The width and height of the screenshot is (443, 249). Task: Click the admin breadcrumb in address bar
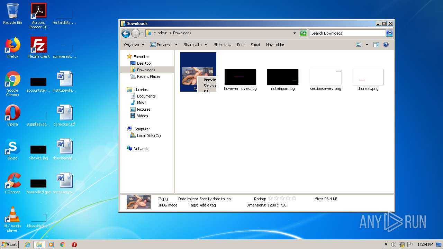coord(162,33)
